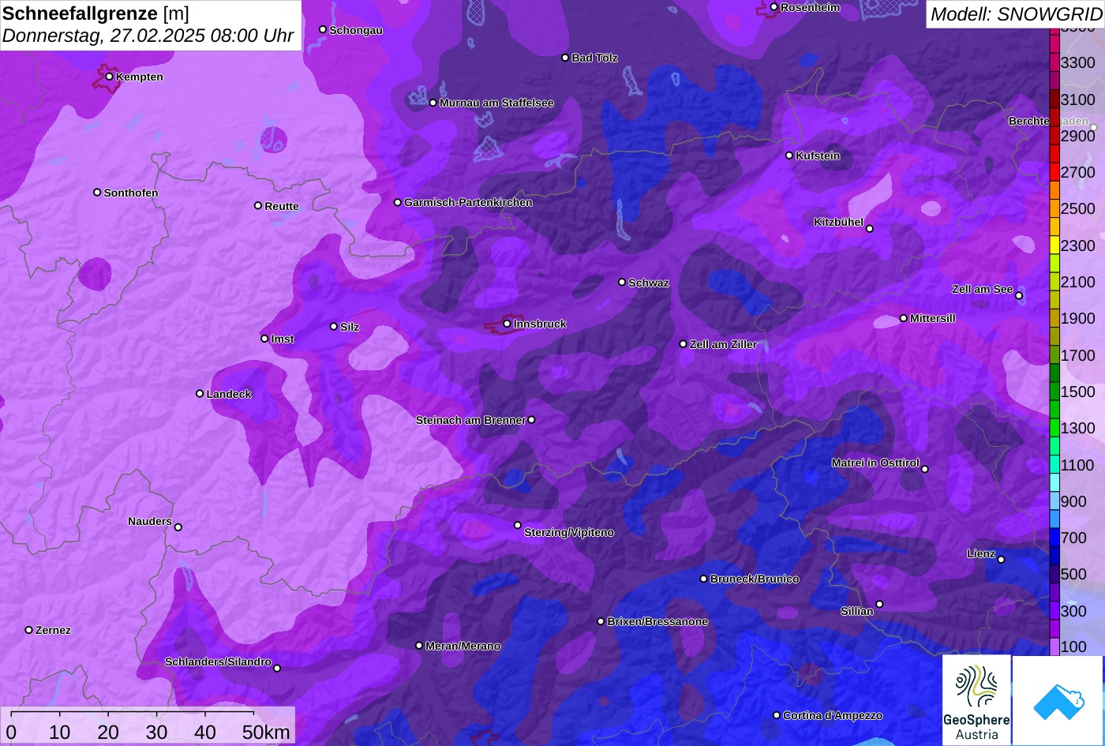The height and width of the screenshot is (746, 1105).
Task: Click the blue legend swatch beside 700
Action: tap(1054, 538)
